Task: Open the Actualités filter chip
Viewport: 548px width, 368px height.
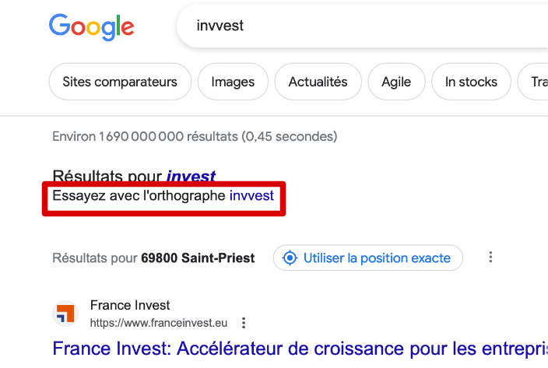Action: 318,82
